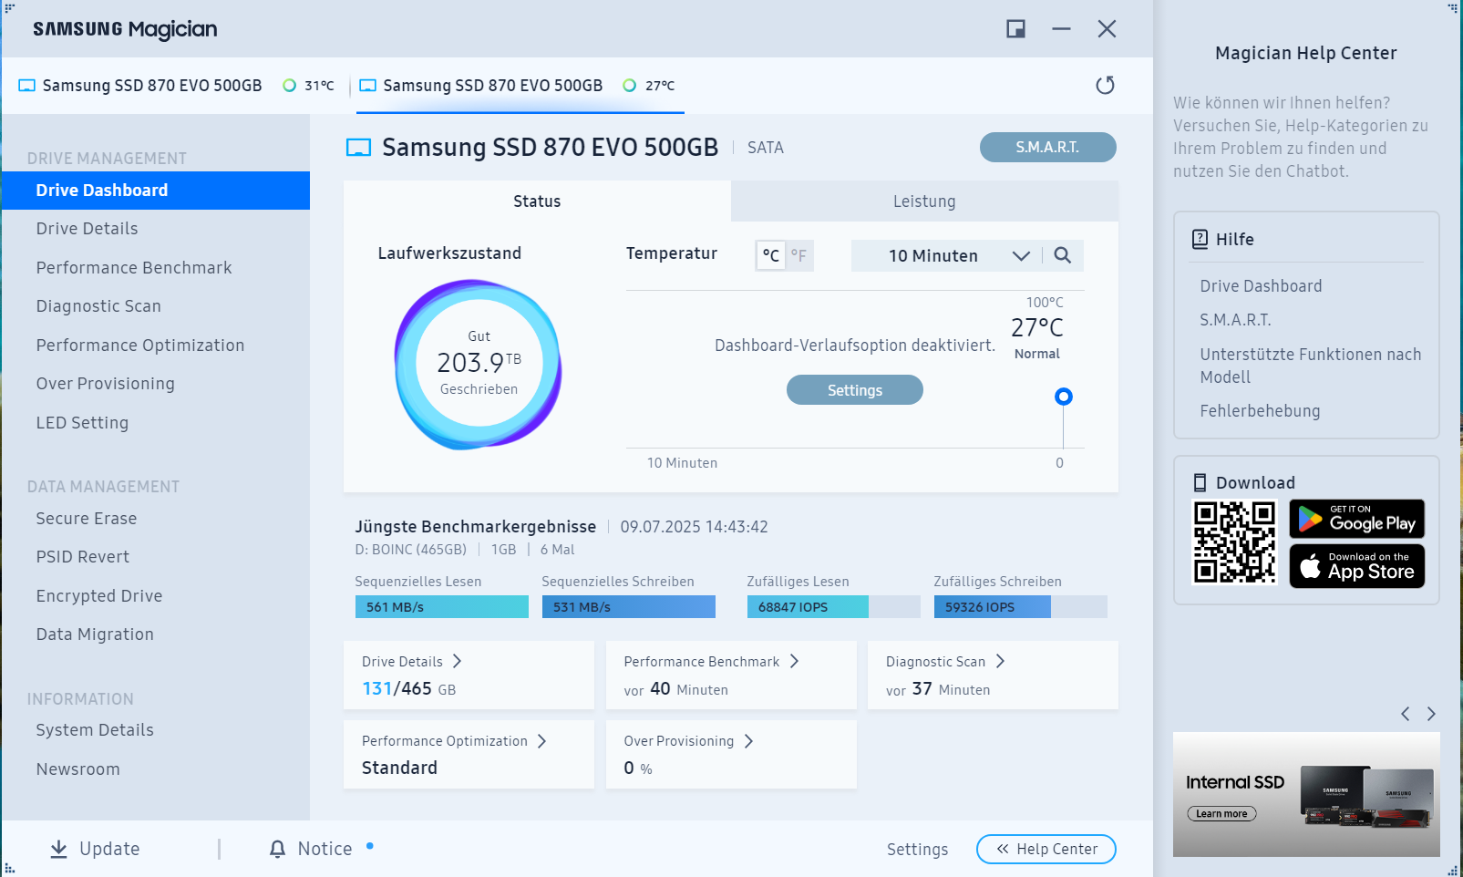Expand the Performance Benchmark card chevron
This screenshot has height=877, width=1463.
click(794, 661)
